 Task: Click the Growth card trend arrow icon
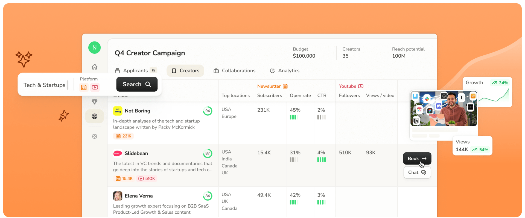(x=494, y=83)
